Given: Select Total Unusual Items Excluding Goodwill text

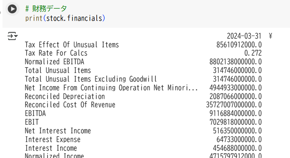Looking at the screenshot, I should pyautogui.click(x=91, y=79).
